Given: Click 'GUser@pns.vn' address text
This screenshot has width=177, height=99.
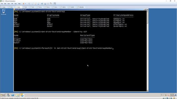Looking at the screenshot, I should 120,26.
